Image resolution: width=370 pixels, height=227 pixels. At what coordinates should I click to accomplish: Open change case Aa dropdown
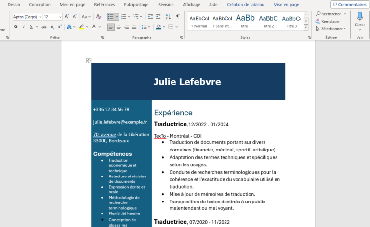click(86, 17)
